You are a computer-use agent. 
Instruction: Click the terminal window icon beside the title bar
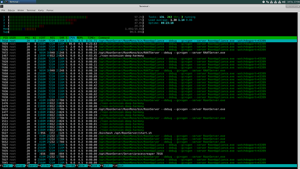tap(2, 7)
